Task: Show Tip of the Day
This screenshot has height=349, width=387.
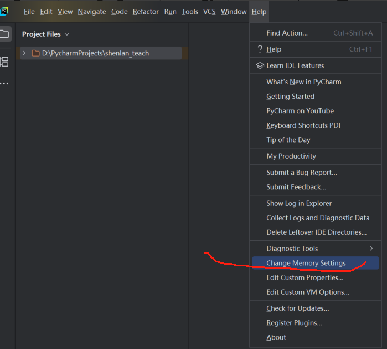Action: [x=316, y=140]
